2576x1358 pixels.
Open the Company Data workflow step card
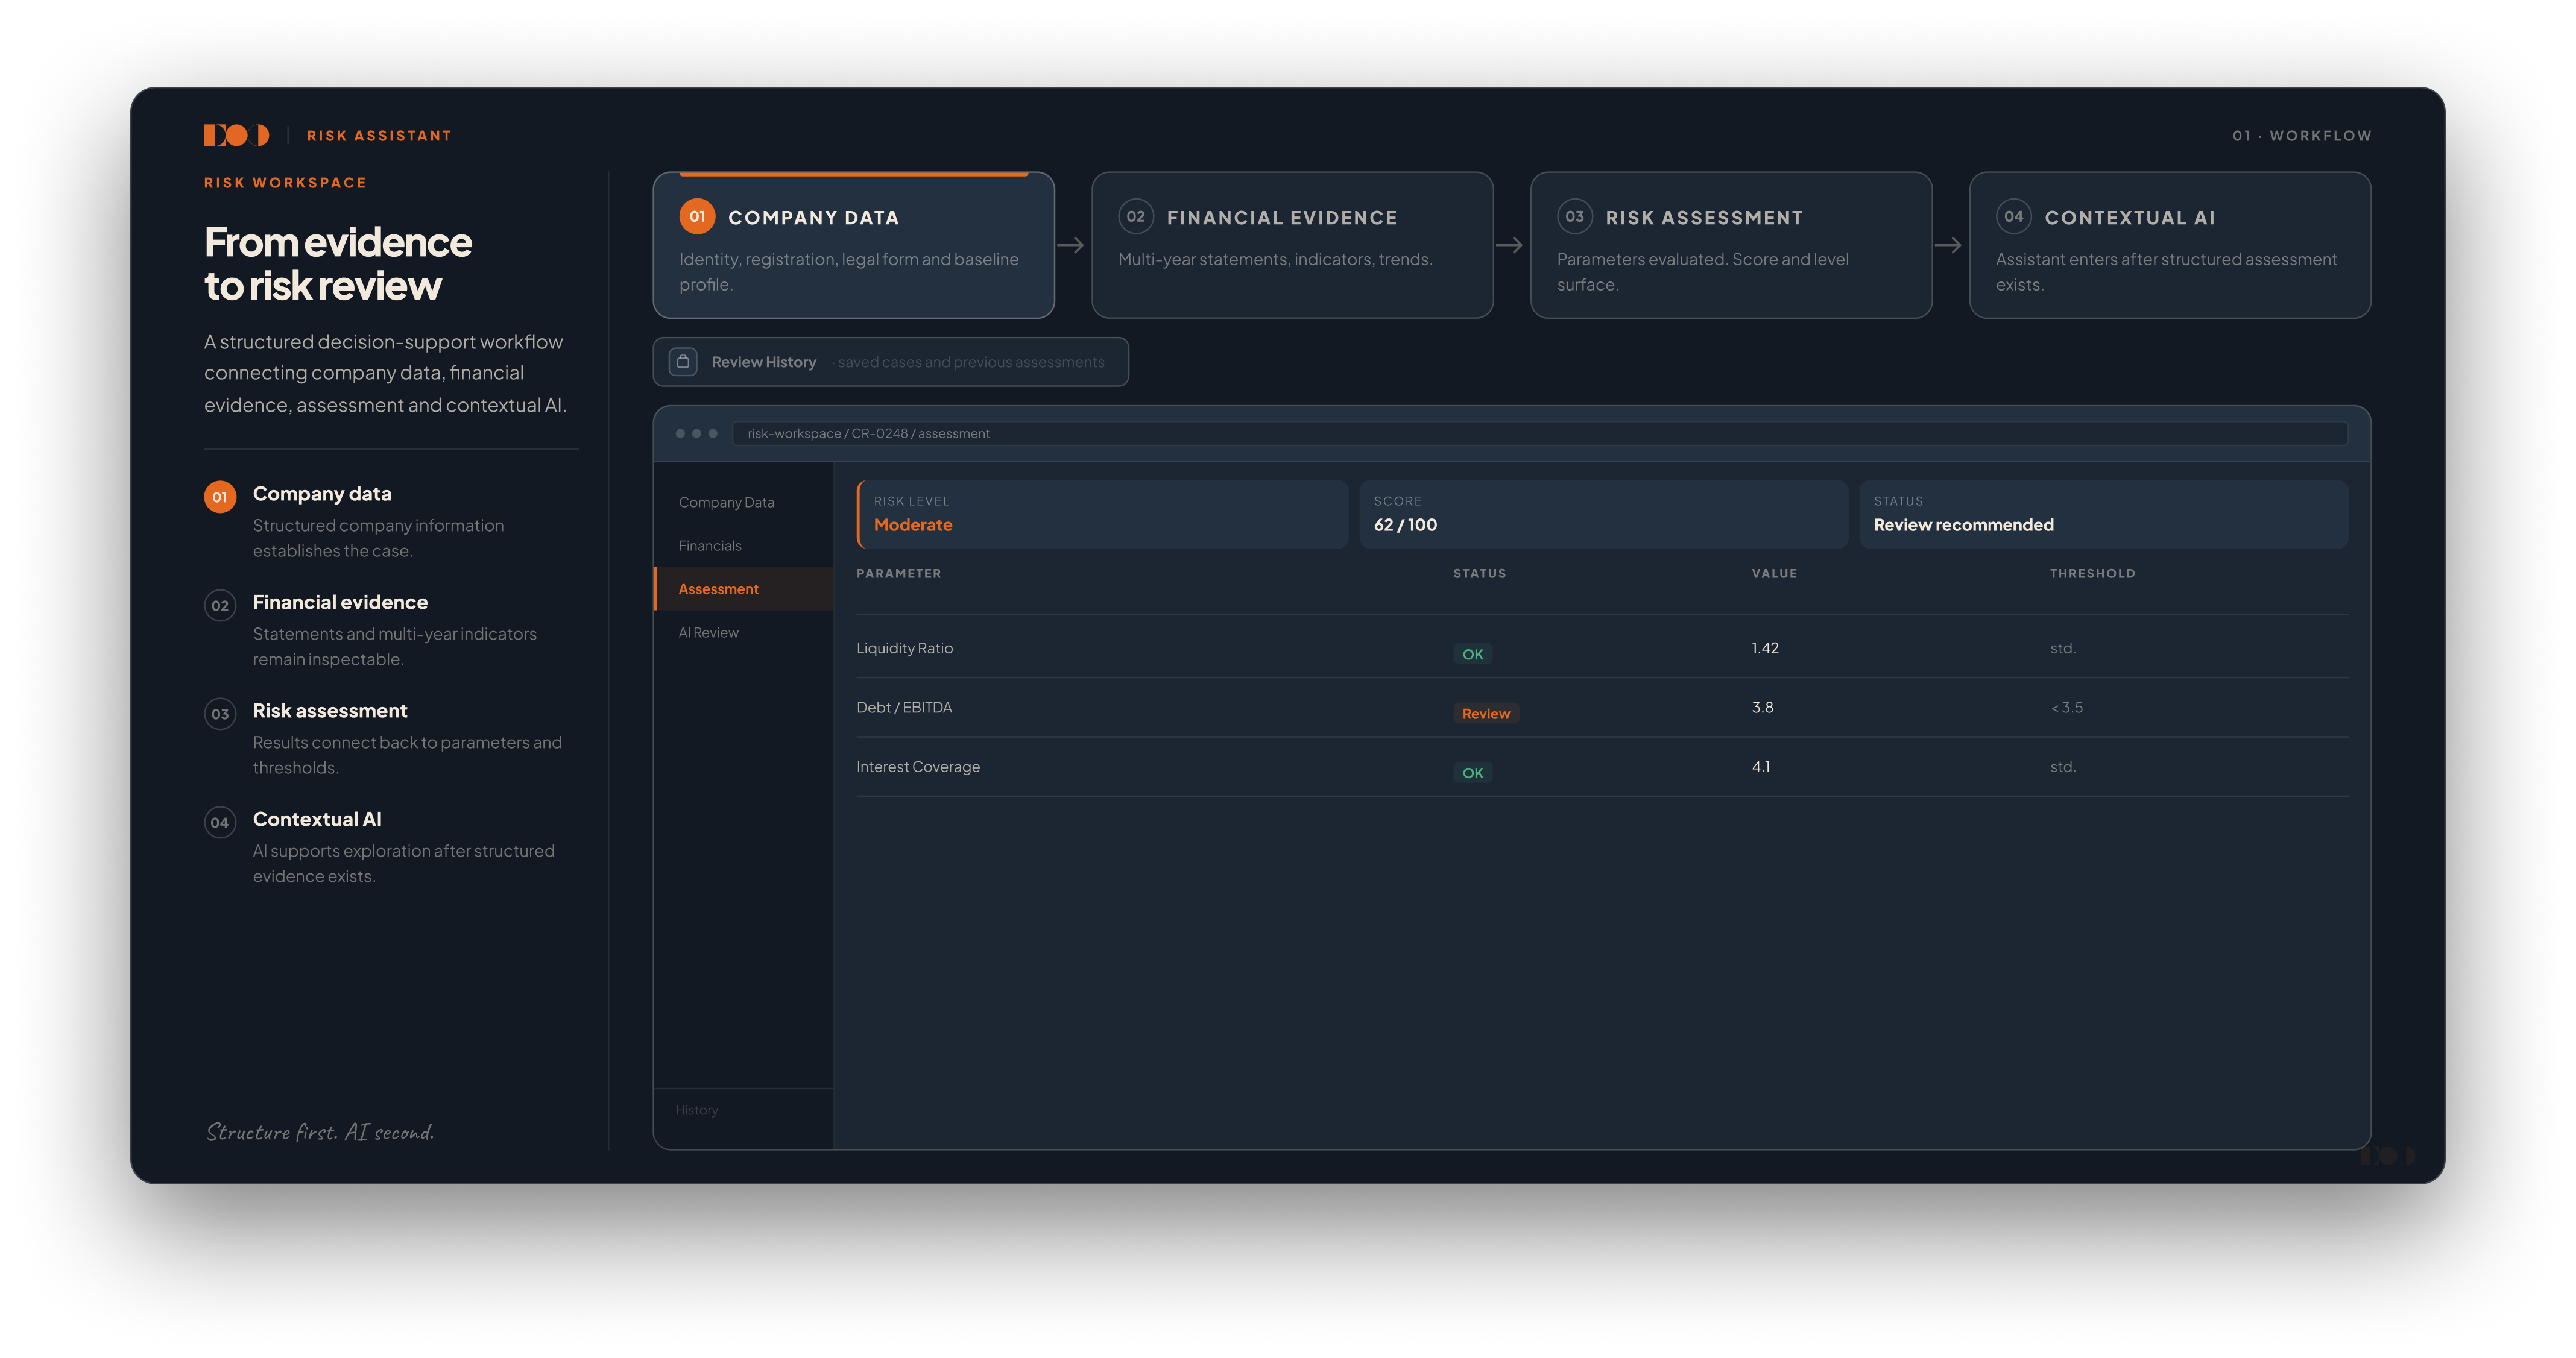(x=854, y=246)
